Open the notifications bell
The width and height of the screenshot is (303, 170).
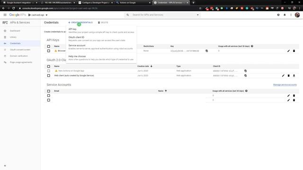tap(285, 15)
